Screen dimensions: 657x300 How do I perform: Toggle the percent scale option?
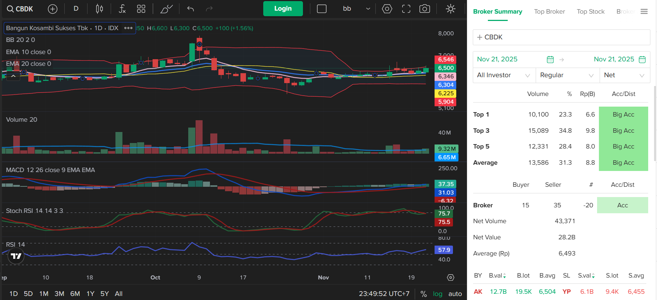[424, 294]
